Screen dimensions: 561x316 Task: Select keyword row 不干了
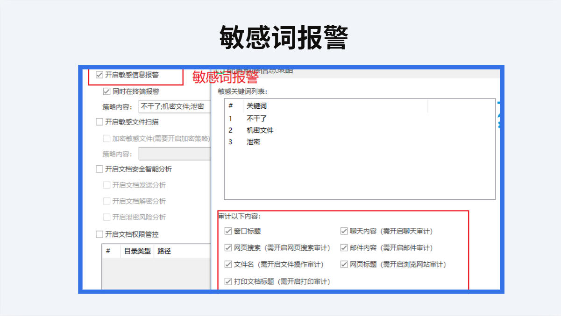(256, 119)
